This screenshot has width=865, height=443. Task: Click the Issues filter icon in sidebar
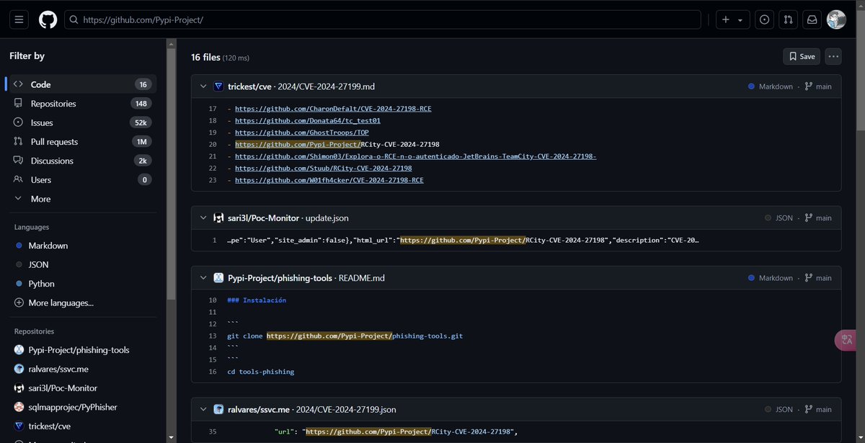pyautogui.click(x=18, y=122)
